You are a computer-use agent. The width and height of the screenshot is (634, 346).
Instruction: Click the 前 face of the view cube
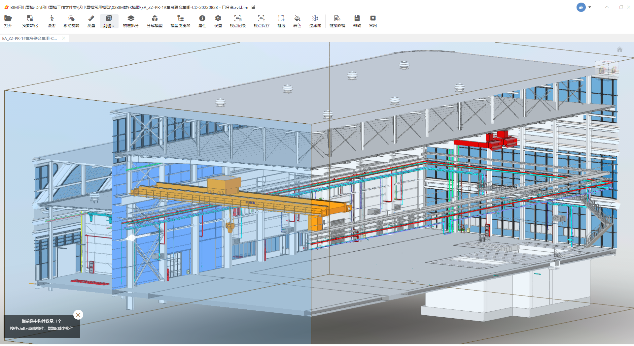(601, 71)
